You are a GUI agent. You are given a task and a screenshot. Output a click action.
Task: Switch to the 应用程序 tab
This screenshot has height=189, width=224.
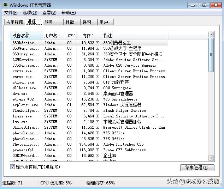pyautogui.click(x=14, y=22)
